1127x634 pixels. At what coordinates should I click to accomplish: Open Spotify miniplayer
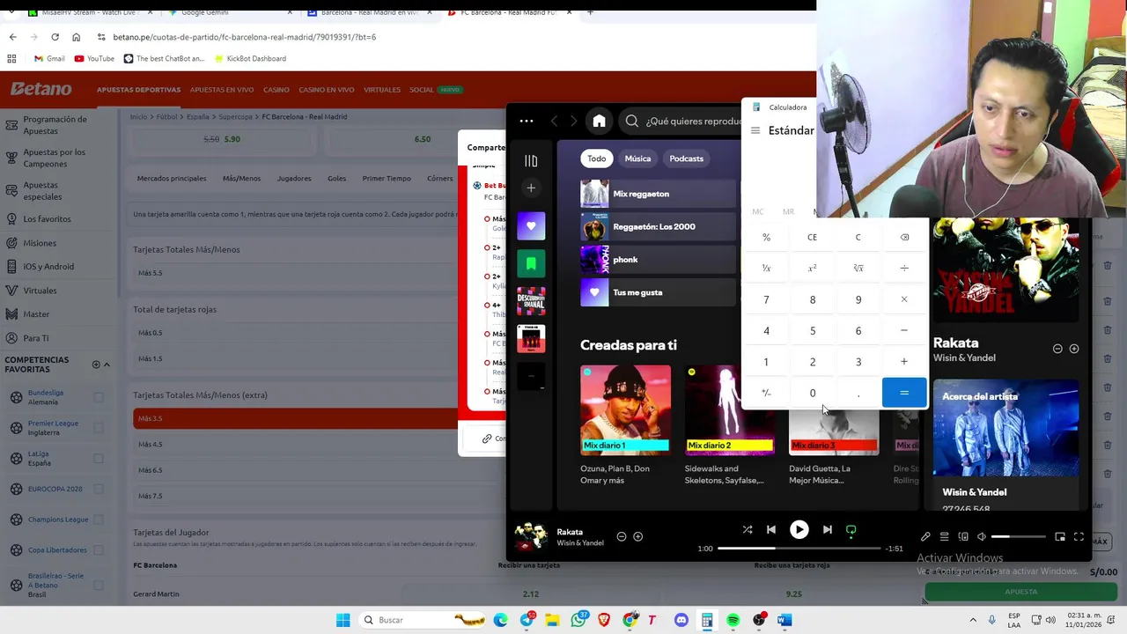click(x=1060, y=537)
